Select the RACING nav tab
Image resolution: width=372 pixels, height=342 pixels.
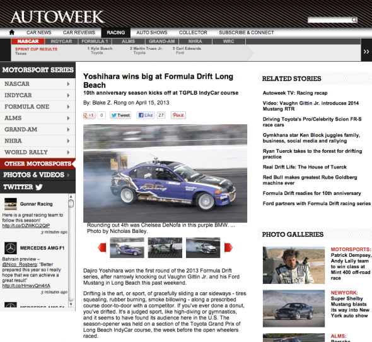pos(116,33)
